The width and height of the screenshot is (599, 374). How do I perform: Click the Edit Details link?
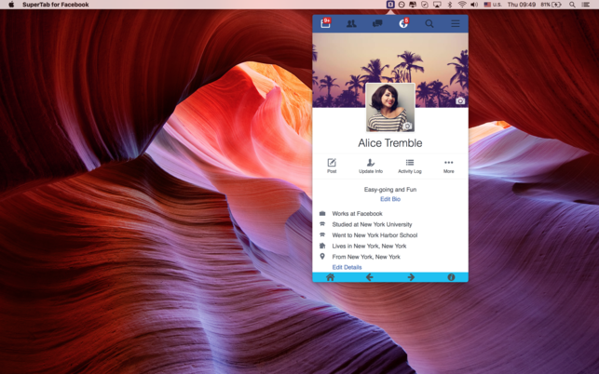coord(347,267)
